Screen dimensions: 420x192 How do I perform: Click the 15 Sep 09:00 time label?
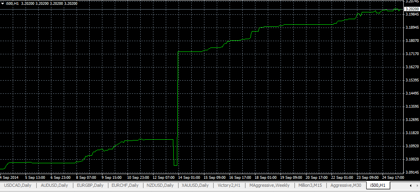[214, 178]
